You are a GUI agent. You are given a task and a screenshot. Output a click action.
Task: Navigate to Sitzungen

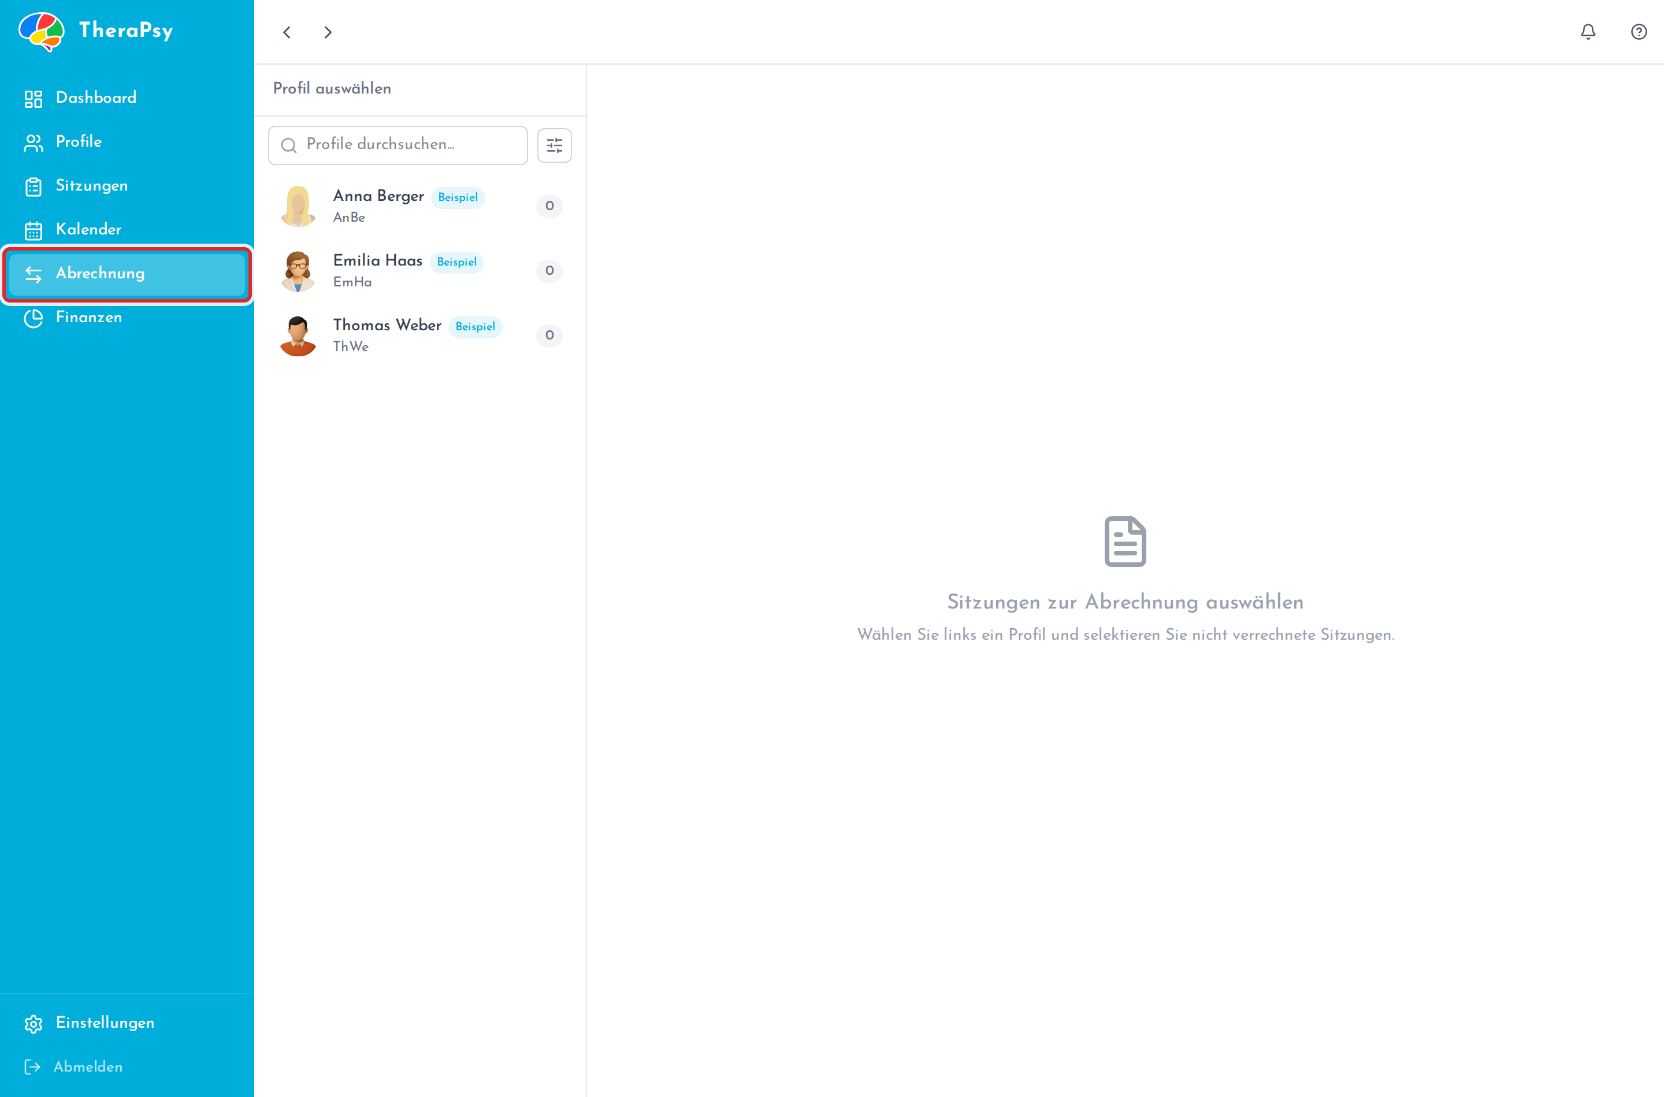pyautogui.click(x=127, y=186)
